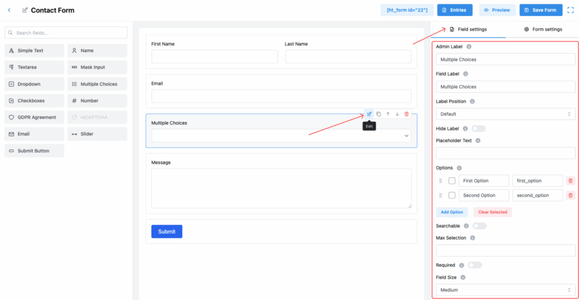
Task: Click the rename pencil icon next to Contact Form
Action: pyautogui.click(x=25, y=10)
